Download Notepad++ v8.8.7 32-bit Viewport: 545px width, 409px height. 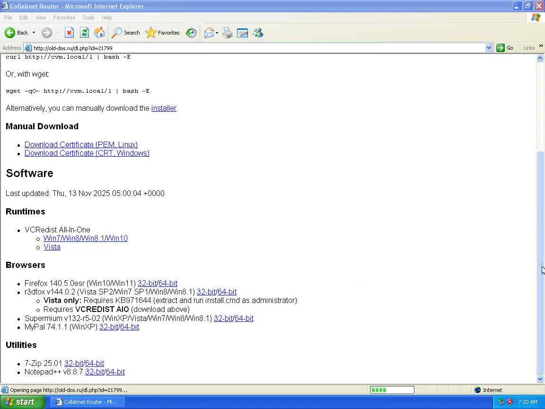pos(95,372)
